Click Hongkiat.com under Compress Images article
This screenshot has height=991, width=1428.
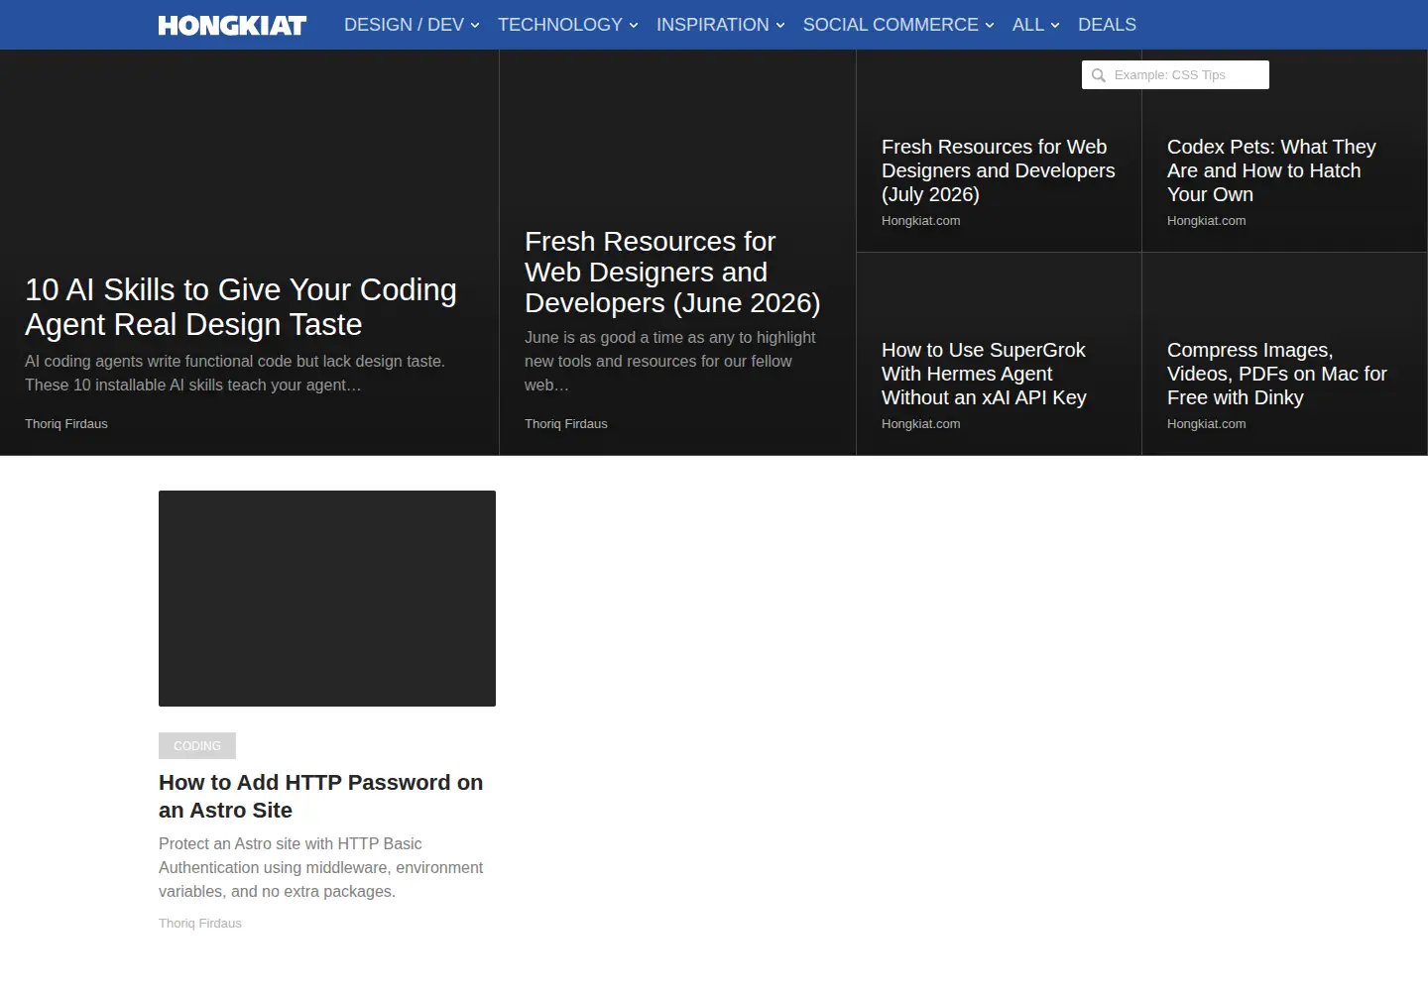pos(1207,424)
